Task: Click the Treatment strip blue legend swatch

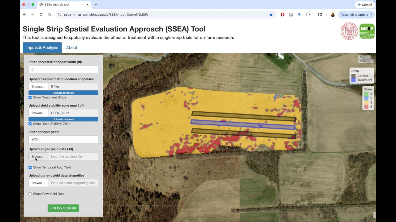Action: (x=353, y=80)
